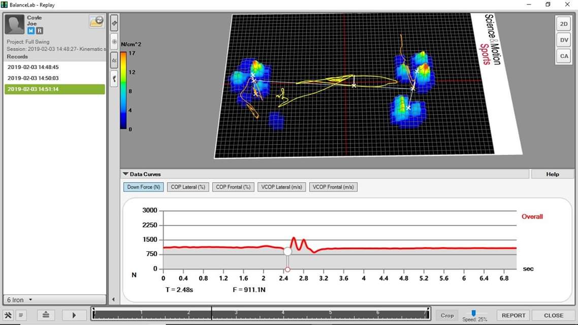
Task: Adjust the playback Speed slider
Action: tap(474, 313)
